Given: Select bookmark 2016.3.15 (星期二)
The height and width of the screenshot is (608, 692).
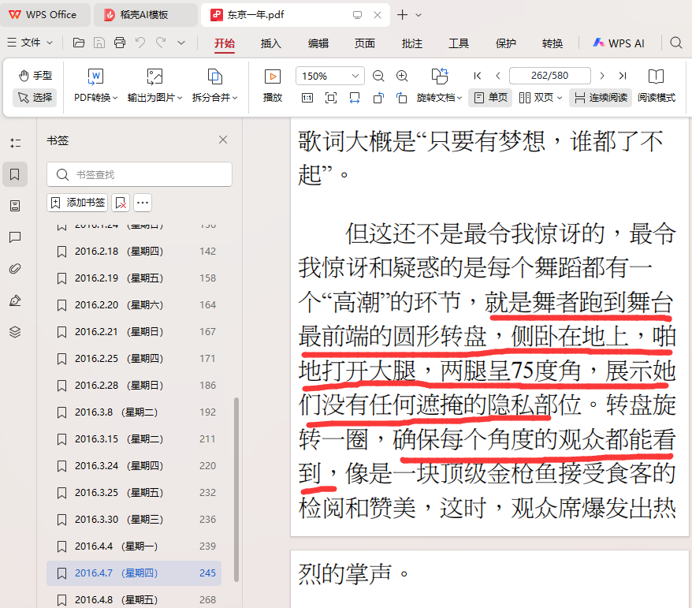Looking at the screenshot, I should point(134,439).
